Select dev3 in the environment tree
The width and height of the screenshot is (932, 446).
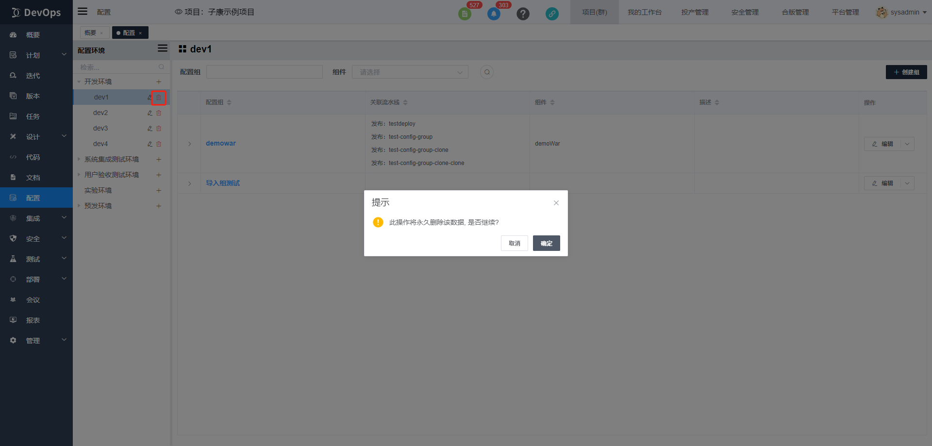coord(100,128)
